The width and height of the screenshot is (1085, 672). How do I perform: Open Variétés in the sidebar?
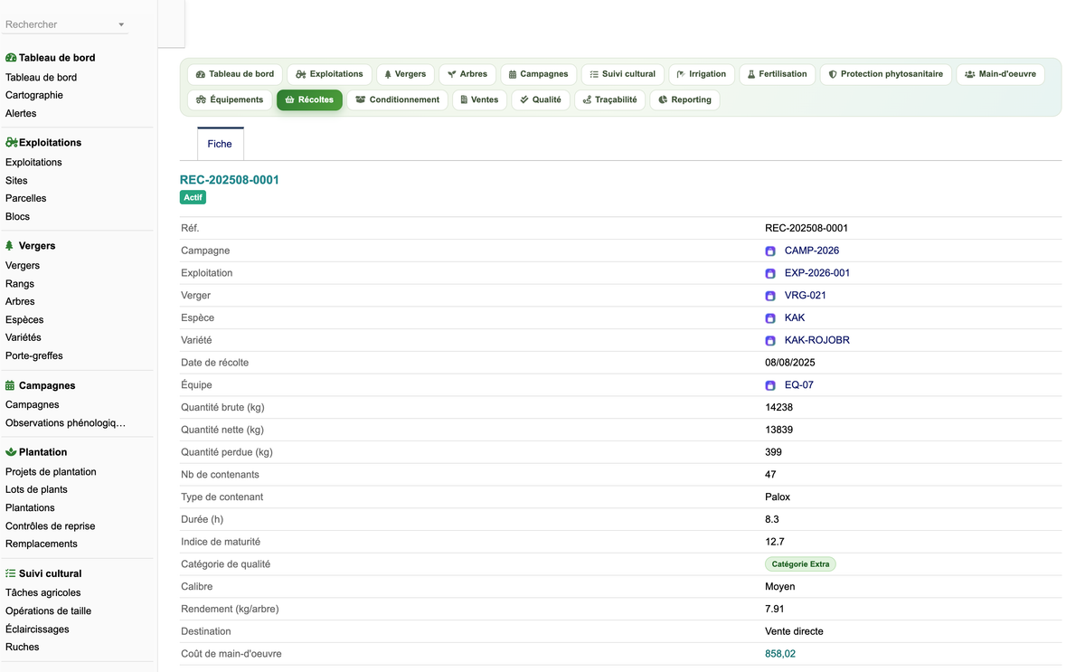[x=24, y=337]
